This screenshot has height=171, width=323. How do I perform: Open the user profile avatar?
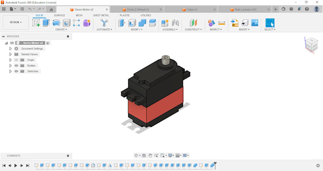[317, 9]
